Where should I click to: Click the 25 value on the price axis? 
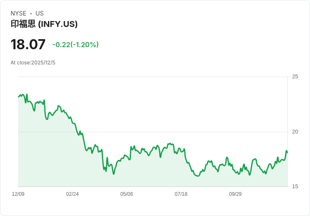pos(295,77)
